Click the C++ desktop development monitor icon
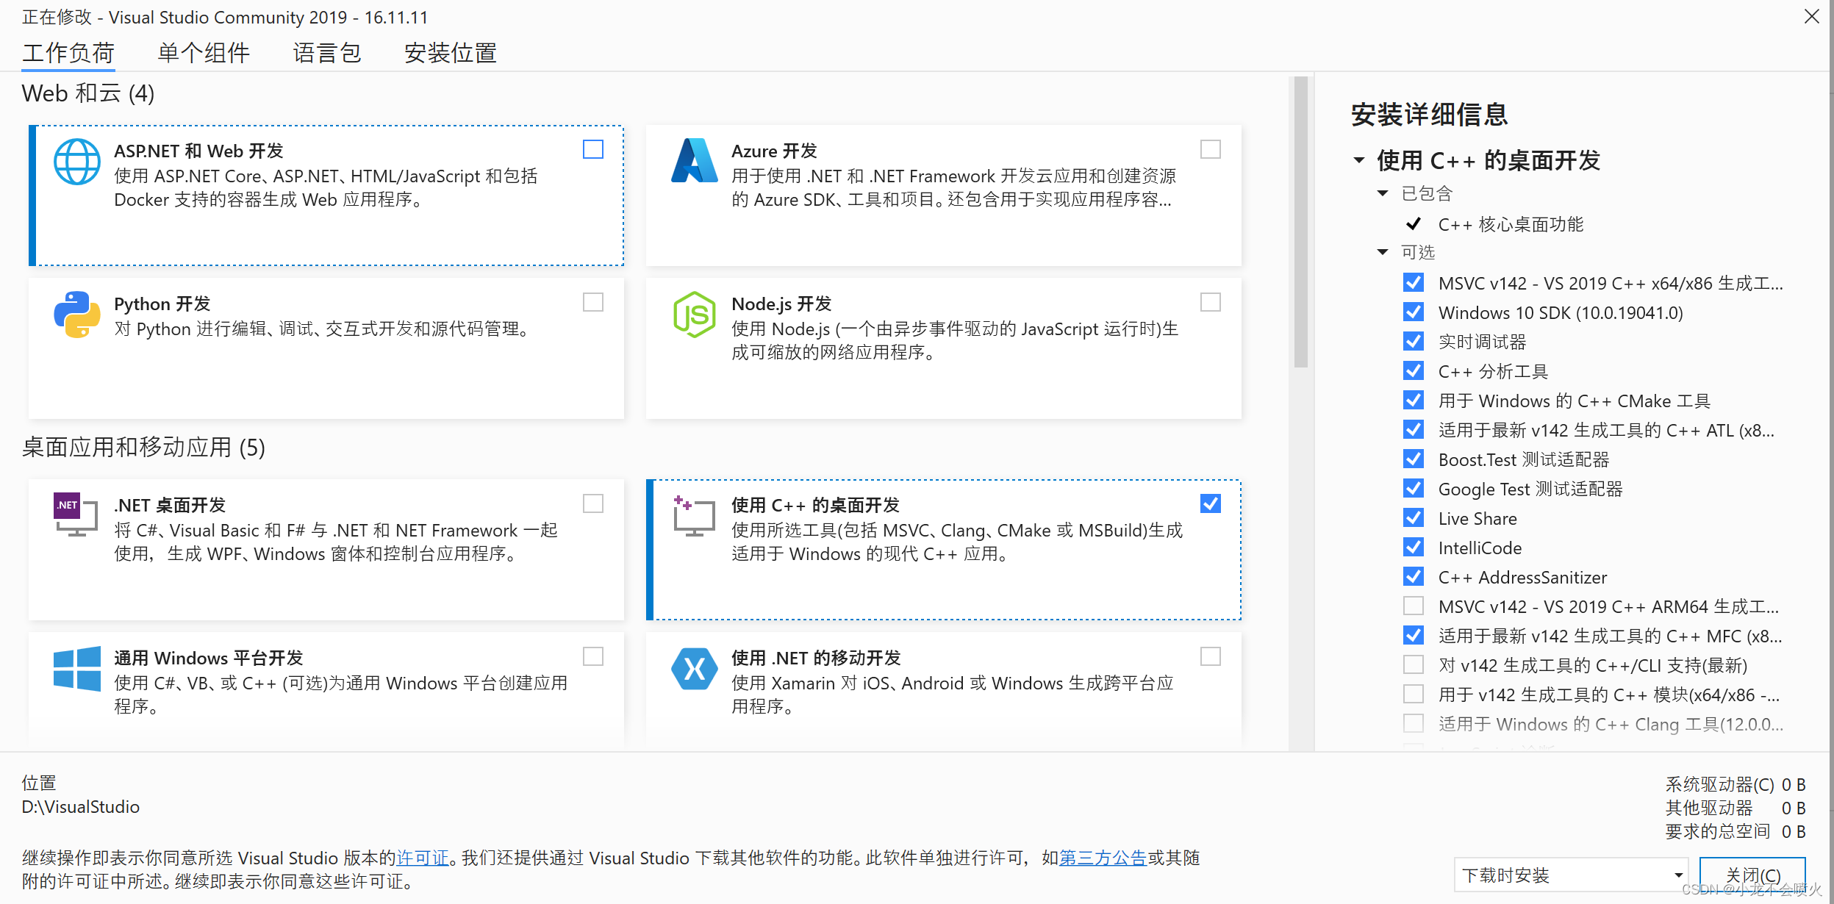 point(693,514)
